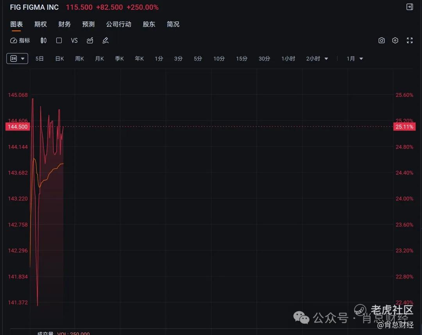Click the 23.60% percent axis label

404,225
